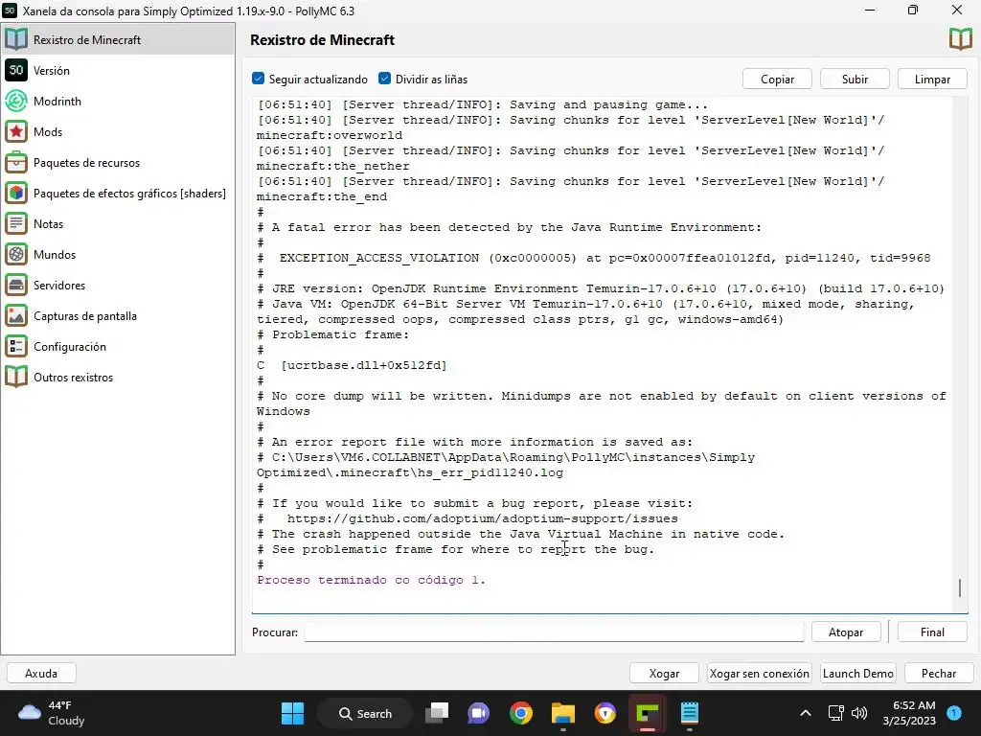This screenshot has width=981, height=736.
Task: Open the Windows Start menu
Action: click(292, 713)
